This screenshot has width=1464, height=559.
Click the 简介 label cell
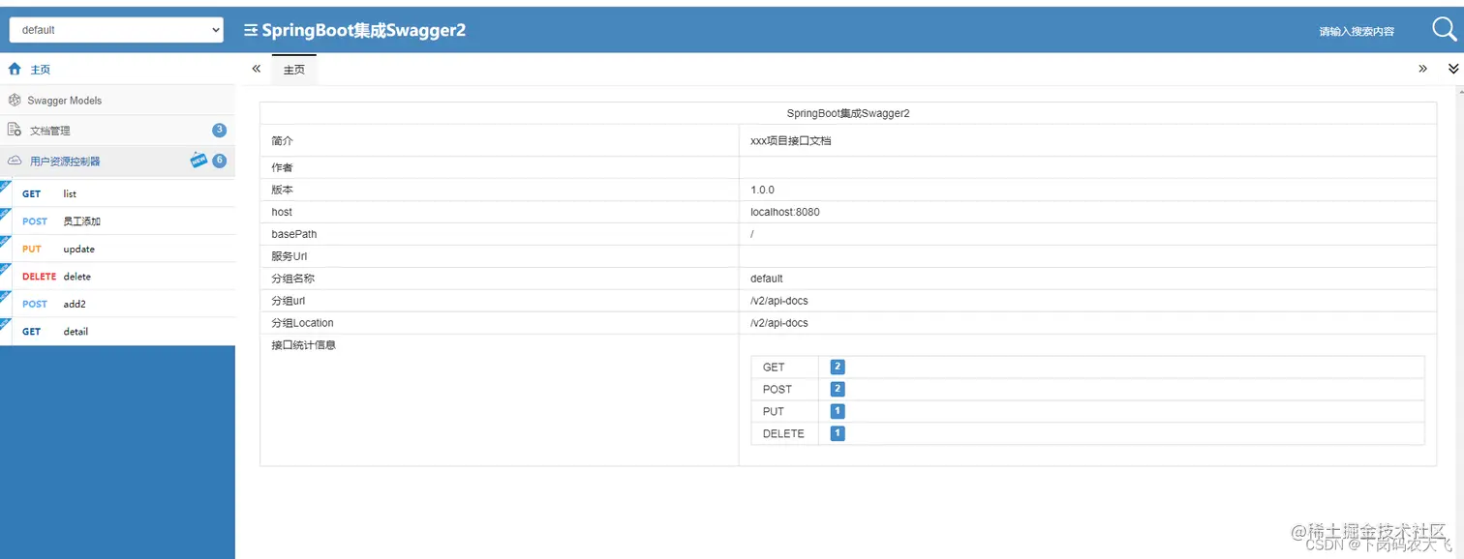499,140
